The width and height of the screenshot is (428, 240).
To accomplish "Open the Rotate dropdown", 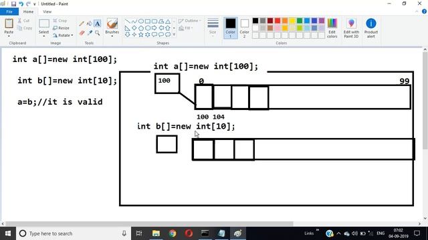I will [x=63, y=35].
